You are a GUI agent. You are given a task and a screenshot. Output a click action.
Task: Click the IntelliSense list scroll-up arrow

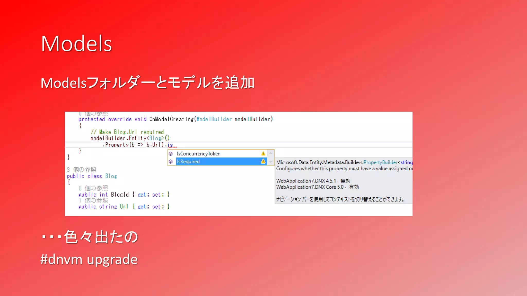pyautogui.click(x=271, y=153)
